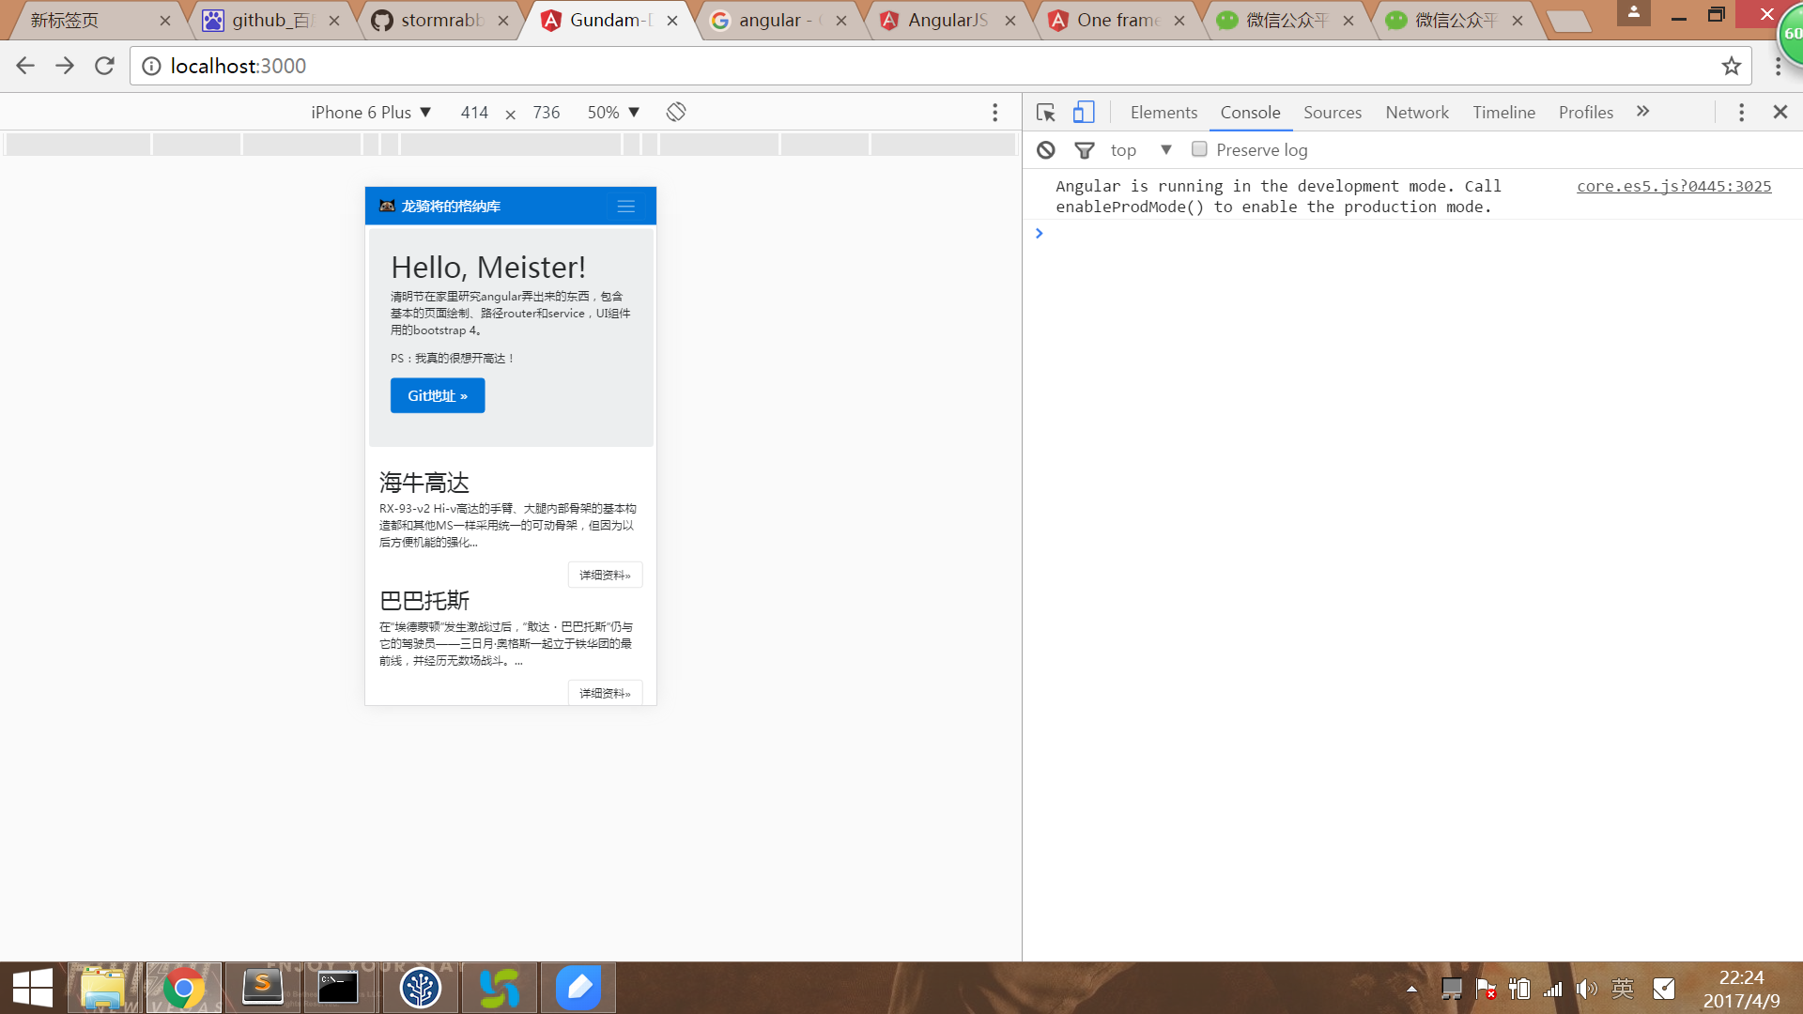1803x1014 pixels.
Task: Click the Chrome profile user icon
Action: coord(1634,13)
